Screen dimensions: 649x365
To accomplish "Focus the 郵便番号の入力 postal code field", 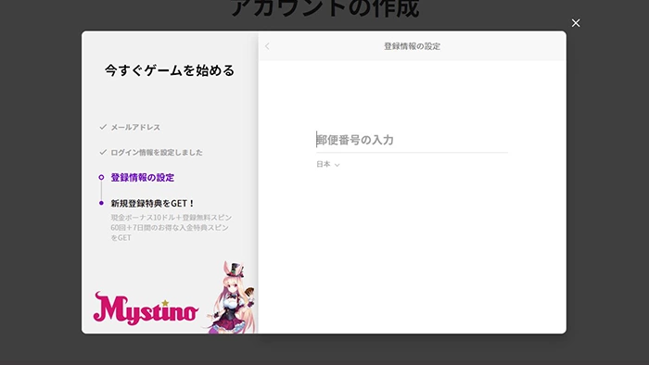I will point(412,140).
